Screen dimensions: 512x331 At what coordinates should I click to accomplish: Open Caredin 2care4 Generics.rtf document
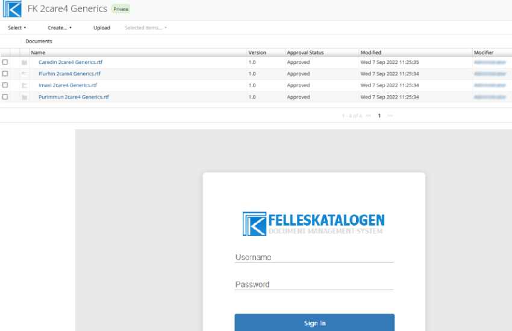(70, 62)
